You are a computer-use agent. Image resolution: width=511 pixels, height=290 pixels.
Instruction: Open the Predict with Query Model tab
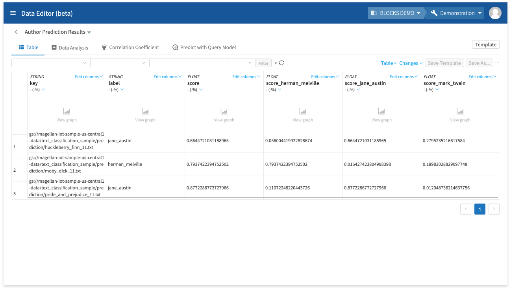[x=204, y=48]
